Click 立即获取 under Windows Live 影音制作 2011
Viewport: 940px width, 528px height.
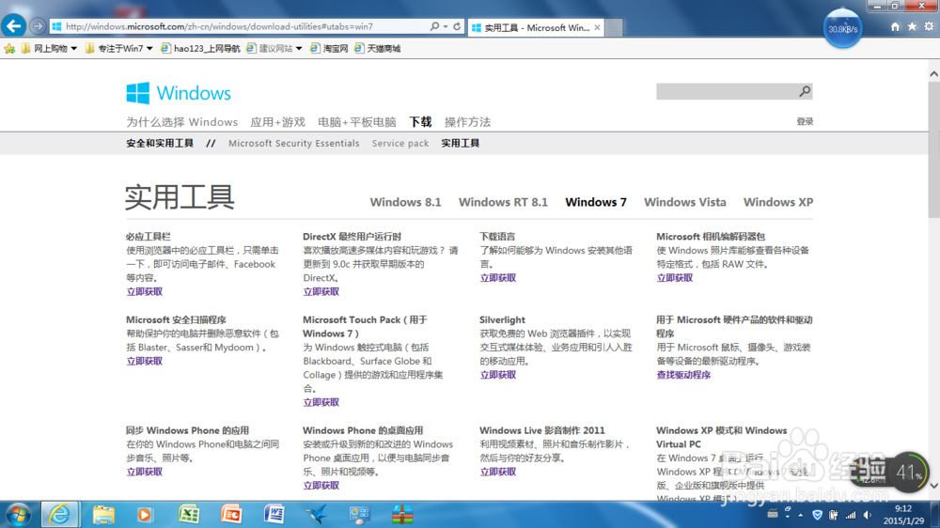click(x=497, y=473)
